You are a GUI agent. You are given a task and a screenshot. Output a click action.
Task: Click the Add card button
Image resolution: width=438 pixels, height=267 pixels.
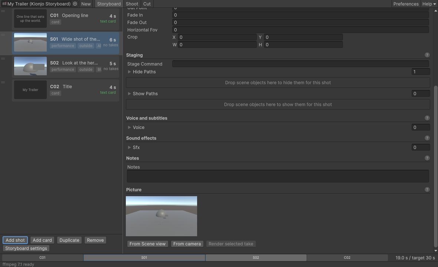click(42, 240)
